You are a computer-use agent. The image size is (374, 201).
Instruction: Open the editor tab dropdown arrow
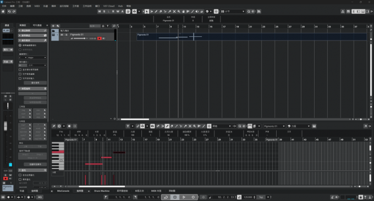[89, 191]
